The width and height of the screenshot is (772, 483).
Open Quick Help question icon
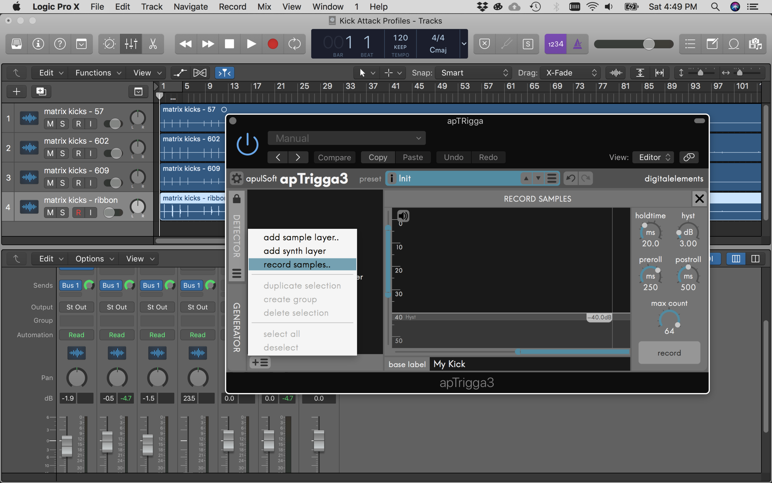click(60, 44)
